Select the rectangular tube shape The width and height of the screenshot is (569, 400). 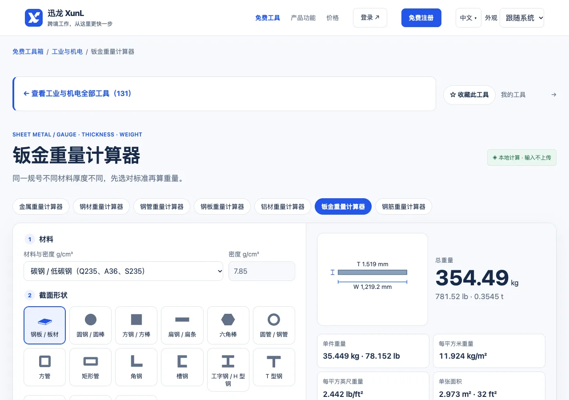(x=91, y=367)
